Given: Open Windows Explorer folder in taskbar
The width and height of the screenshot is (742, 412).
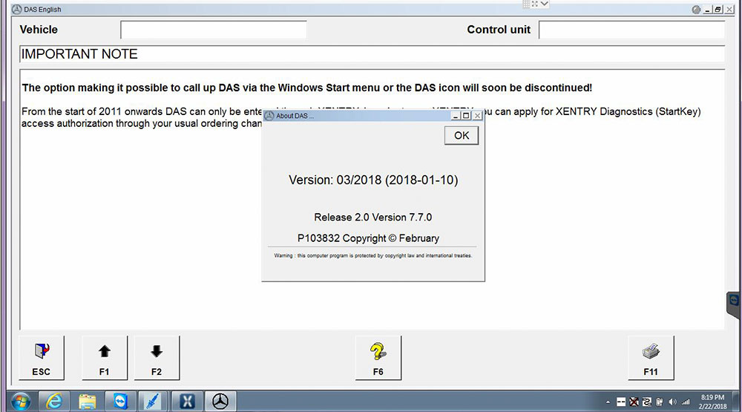Looking at the screenshot, I should (x=88, y=402).
